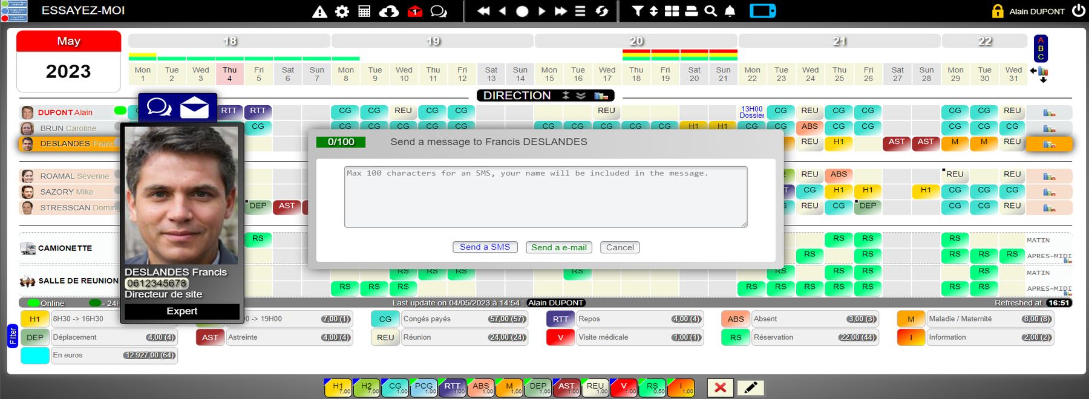This screenshot has width=1089, height=399.
Task: Open stats chart icon for BRUN Caroline row
Action: pyautogui.click(x=1049, y=128)
